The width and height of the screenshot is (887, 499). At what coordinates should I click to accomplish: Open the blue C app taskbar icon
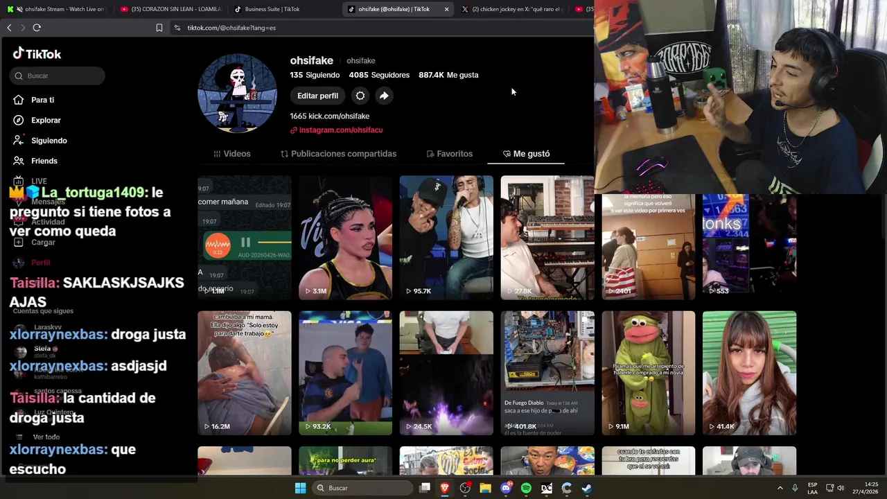pyautogui.click(x=567, y=488)
